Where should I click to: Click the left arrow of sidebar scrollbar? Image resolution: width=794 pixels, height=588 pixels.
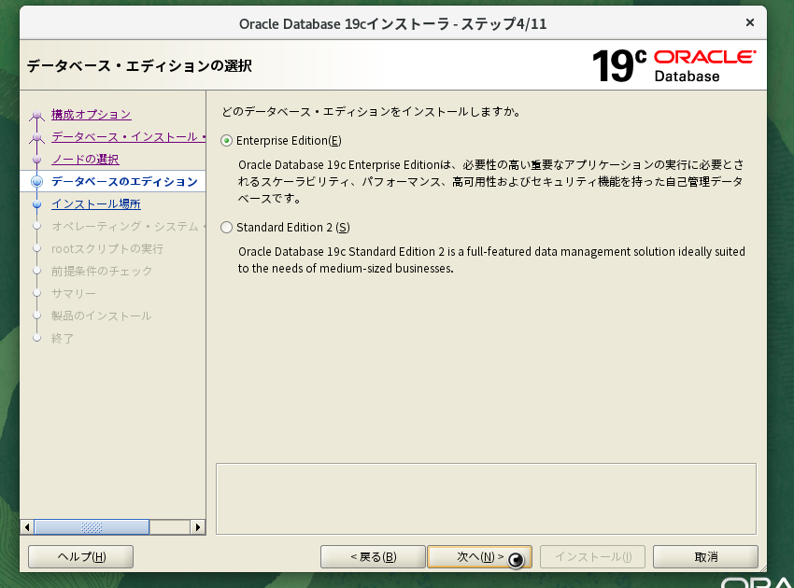pos(27,527)
